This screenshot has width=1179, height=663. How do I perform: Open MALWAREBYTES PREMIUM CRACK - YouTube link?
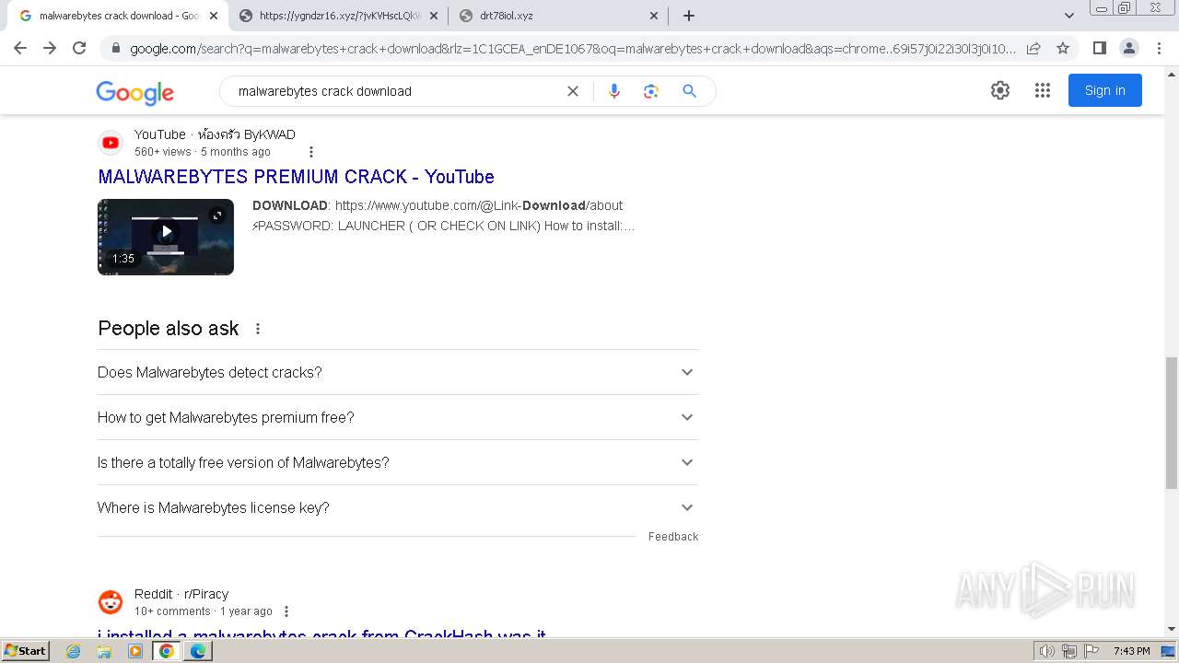[x=296, y=177]
